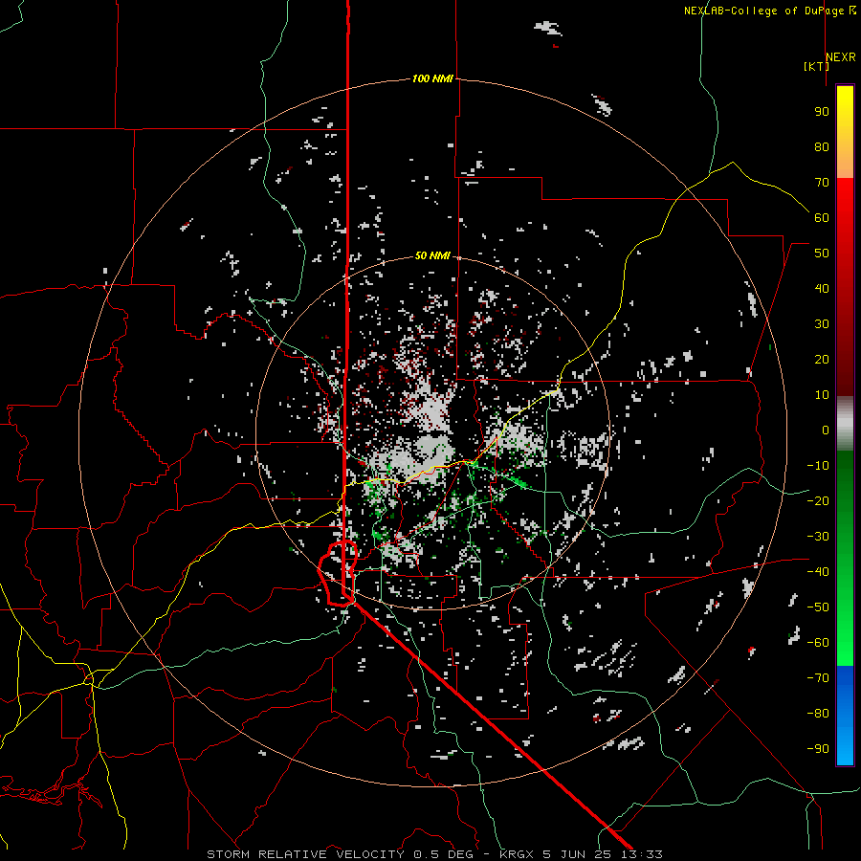Click the 70 value on velocity scale

pyautogui.click(x=822, y=183)
